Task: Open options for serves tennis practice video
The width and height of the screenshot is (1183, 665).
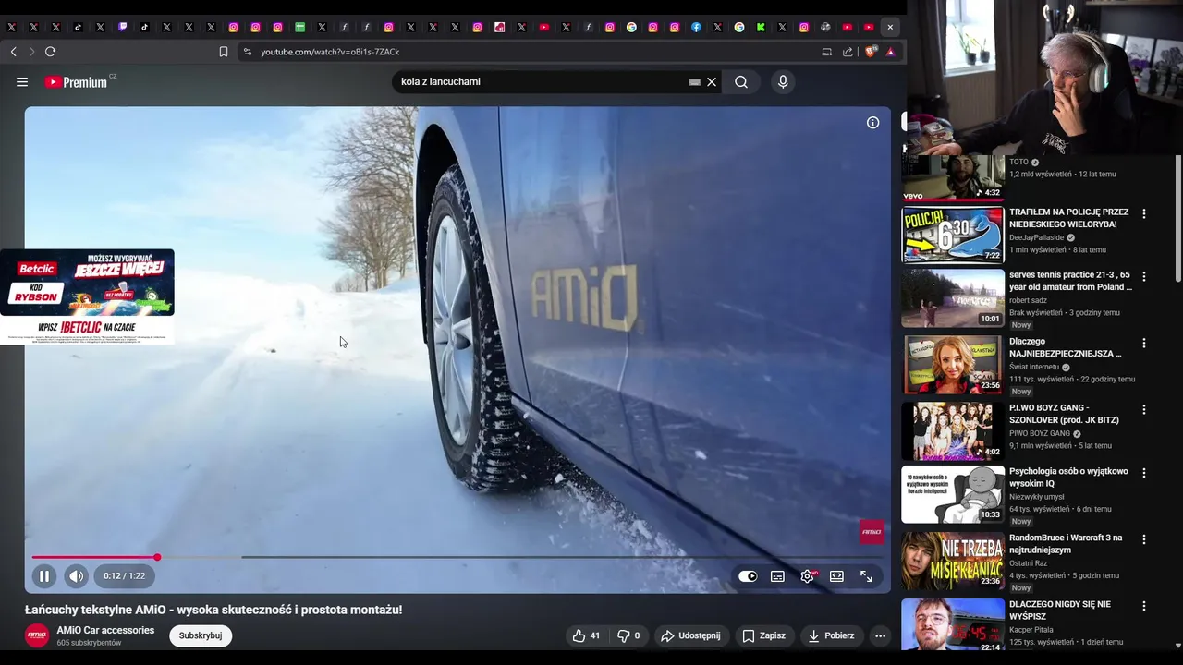Action: pyautogui.click(x=1144, y=276)
